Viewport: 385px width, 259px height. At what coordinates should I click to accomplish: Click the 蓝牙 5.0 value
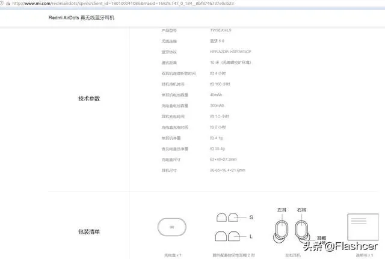click(217, 41)
